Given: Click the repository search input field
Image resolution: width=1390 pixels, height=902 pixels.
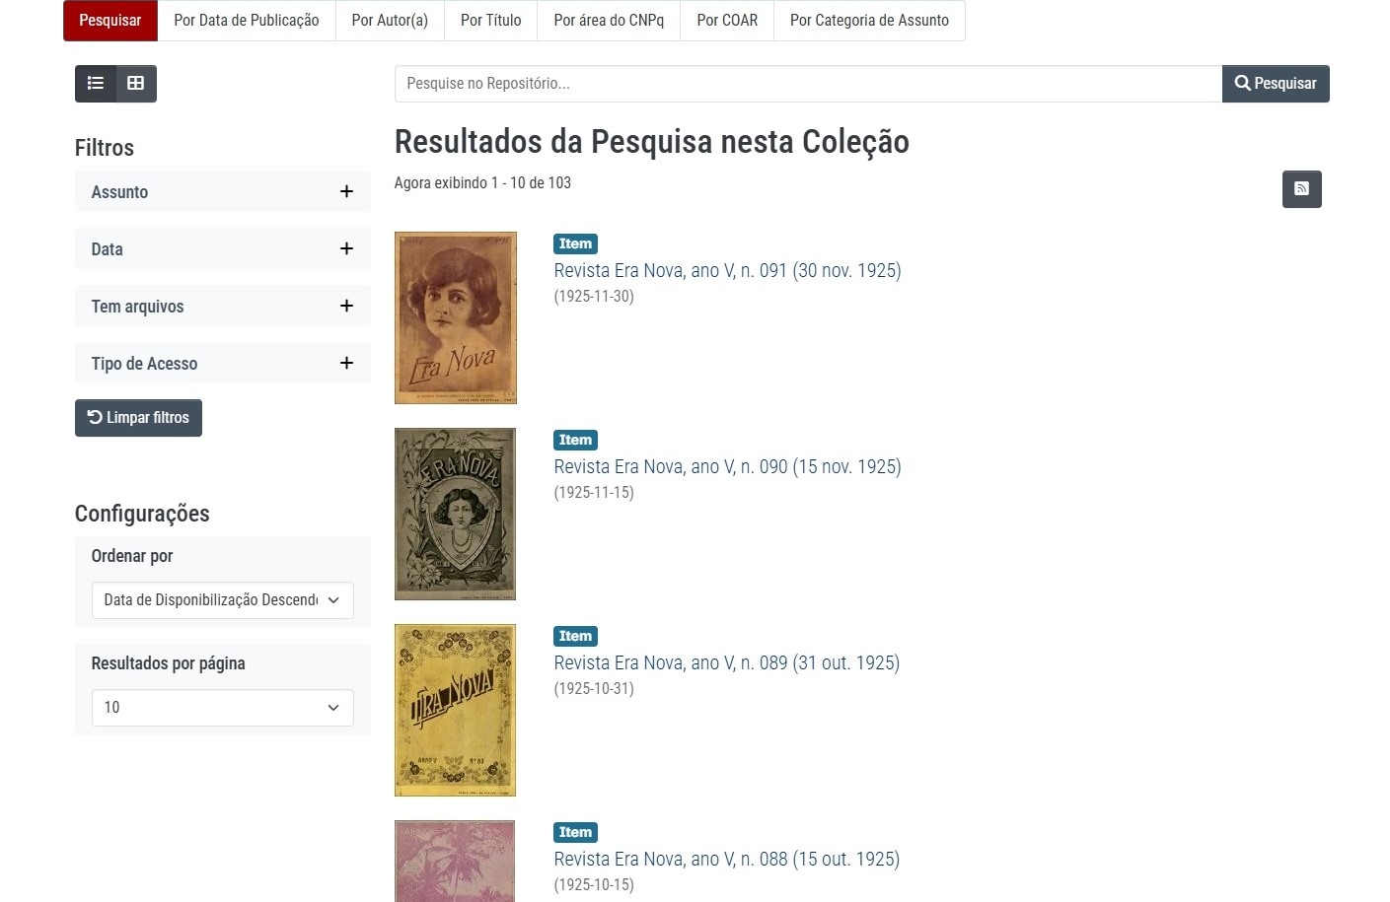Looking at the screenshot, I should point(807,84).
